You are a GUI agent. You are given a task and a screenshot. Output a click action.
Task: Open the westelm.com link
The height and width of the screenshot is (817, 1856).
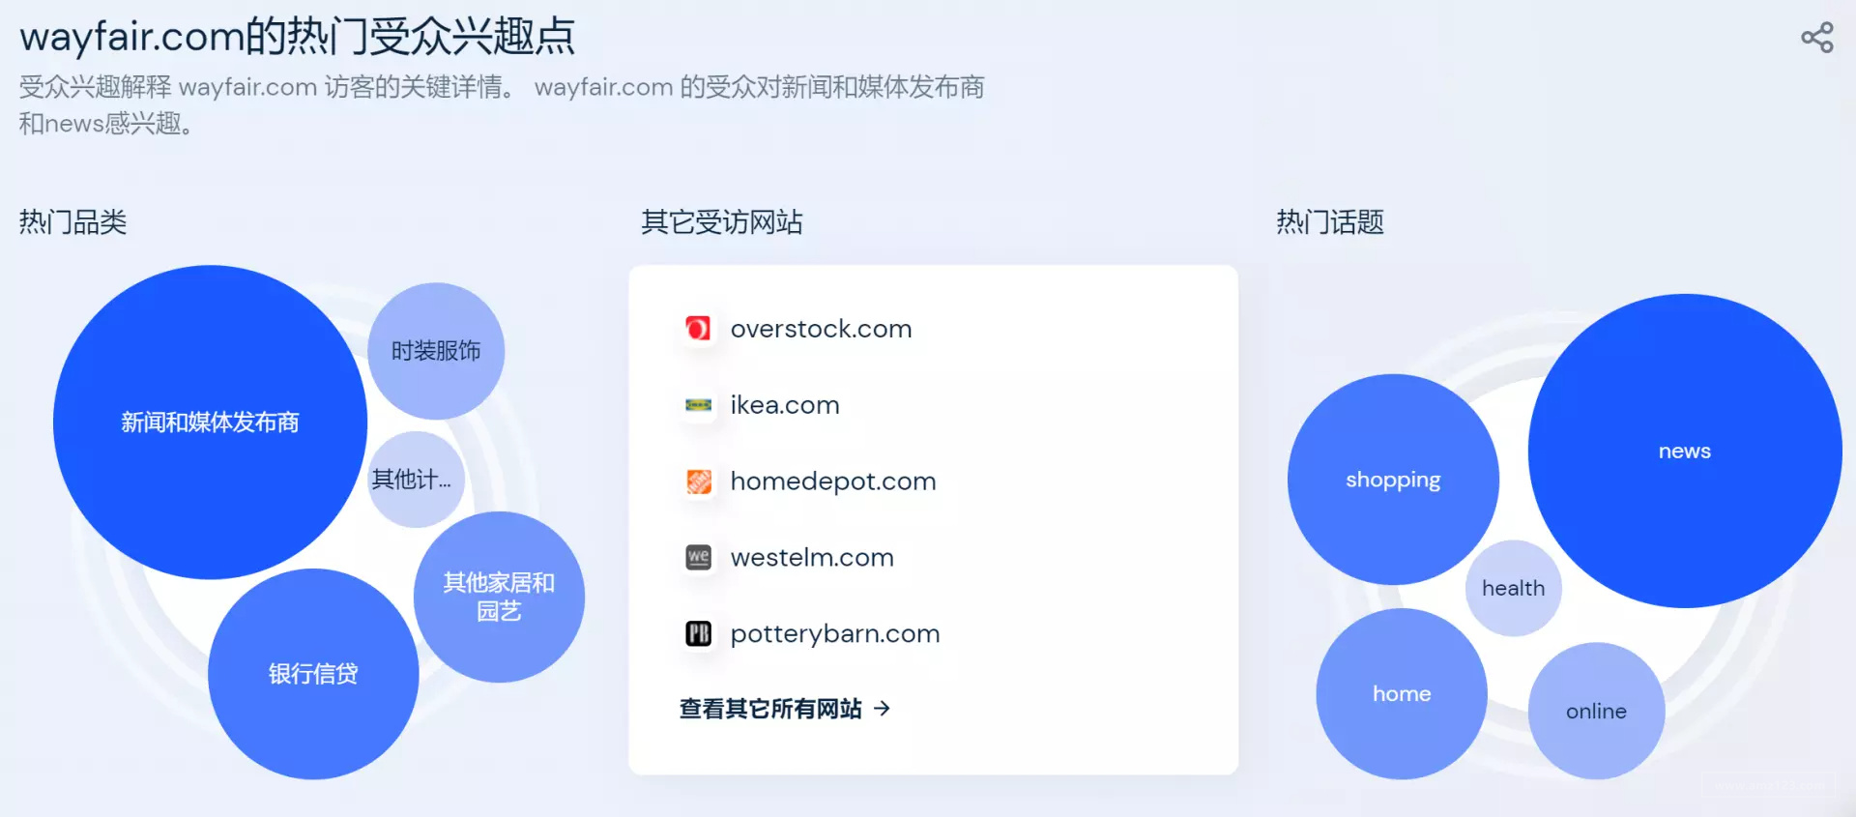tap(812, 557)
